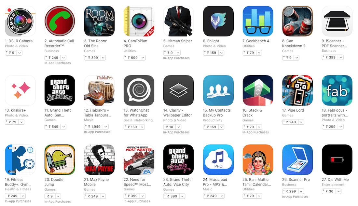Open The Room: Old Sins icon

click(x=99, y=21)
